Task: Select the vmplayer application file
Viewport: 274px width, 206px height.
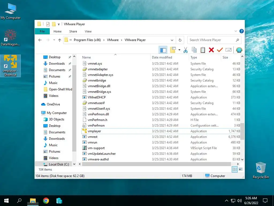Action: 161,131
